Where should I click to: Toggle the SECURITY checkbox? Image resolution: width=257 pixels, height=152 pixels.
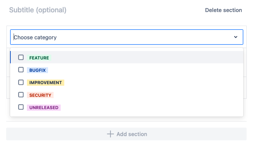coord(21,95)
